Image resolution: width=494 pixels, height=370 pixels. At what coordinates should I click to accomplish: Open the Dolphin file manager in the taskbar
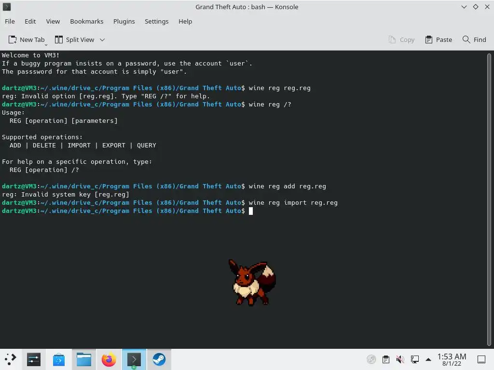(x=84, y=359)
